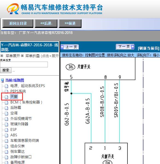Click the D4 connector label in diagram

107,162
